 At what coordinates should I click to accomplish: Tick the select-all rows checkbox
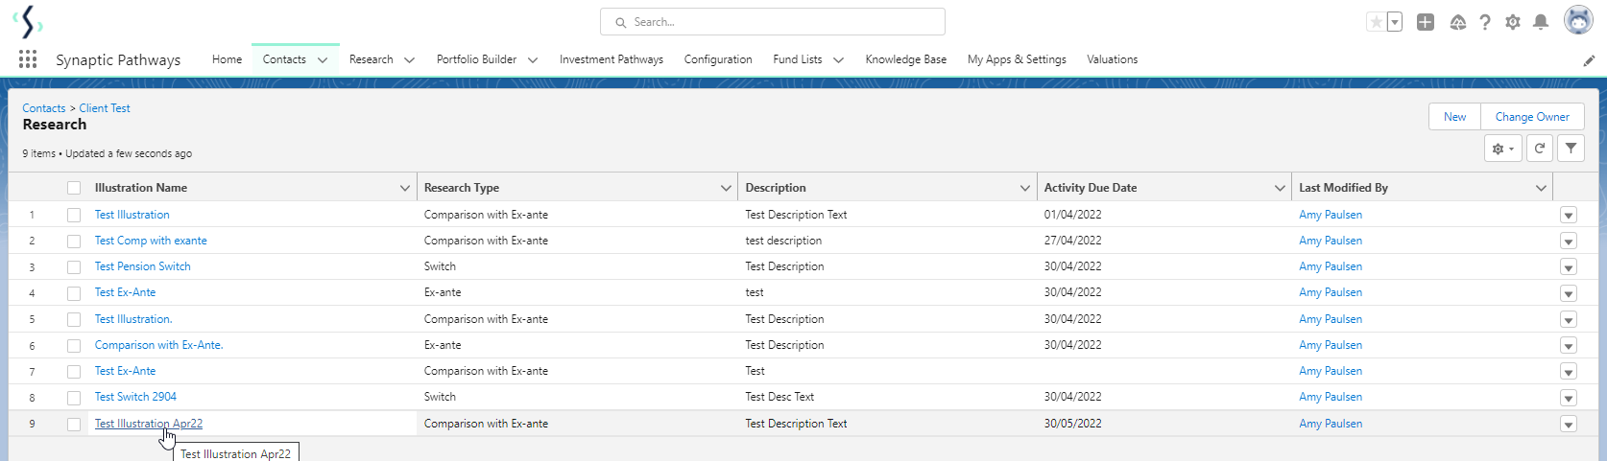(74, 188)
